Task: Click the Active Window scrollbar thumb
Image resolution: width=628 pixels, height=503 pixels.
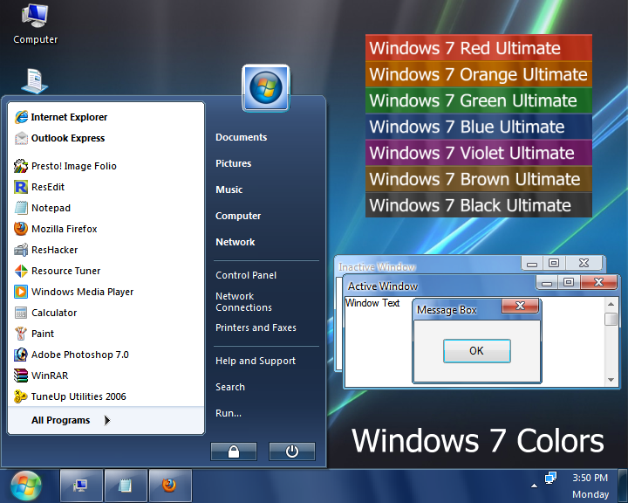Action: coord(611,320)
